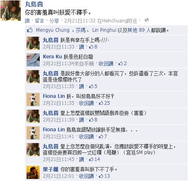Click 果子離's avatar thumbnail
This screenshot has width=188, height=181.
tap(33, 172)
